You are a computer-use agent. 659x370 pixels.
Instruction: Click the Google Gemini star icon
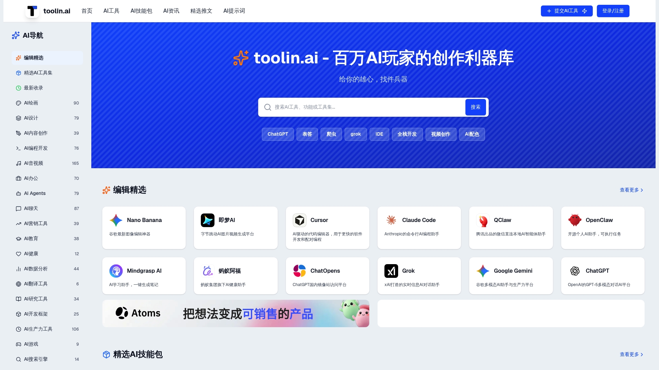pos(483,271)
